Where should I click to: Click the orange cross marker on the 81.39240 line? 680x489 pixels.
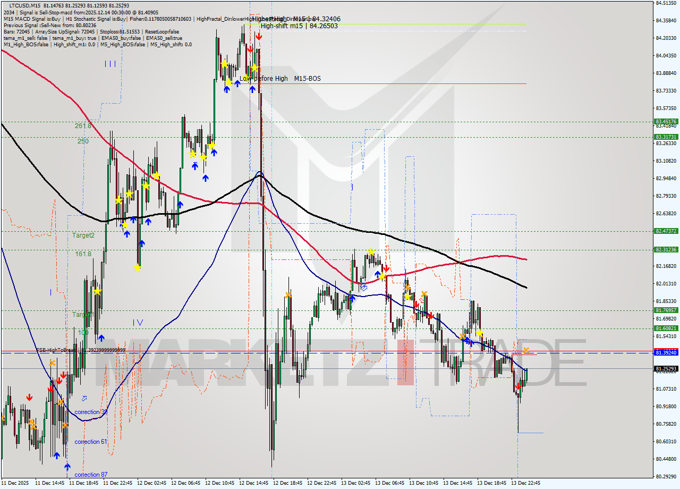point(525,350)
